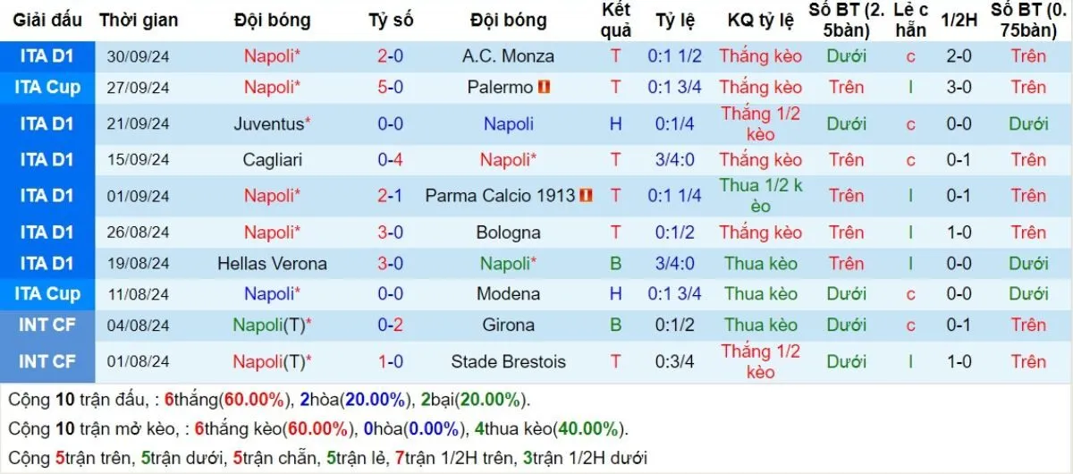This screenshot has width=1073, height=474.
Task: Select the Juventus team name
Action: (x=268, y=123)
